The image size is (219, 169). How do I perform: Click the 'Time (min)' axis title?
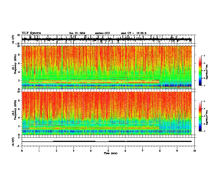(111, 153)
